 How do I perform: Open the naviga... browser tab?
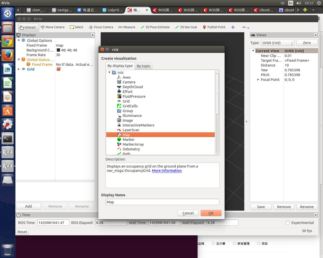62,10
